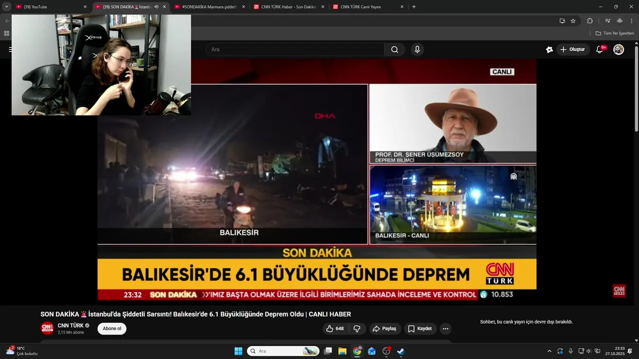Save the video with Kaydet
Screen dimensions: 639x359
(420, 329)
